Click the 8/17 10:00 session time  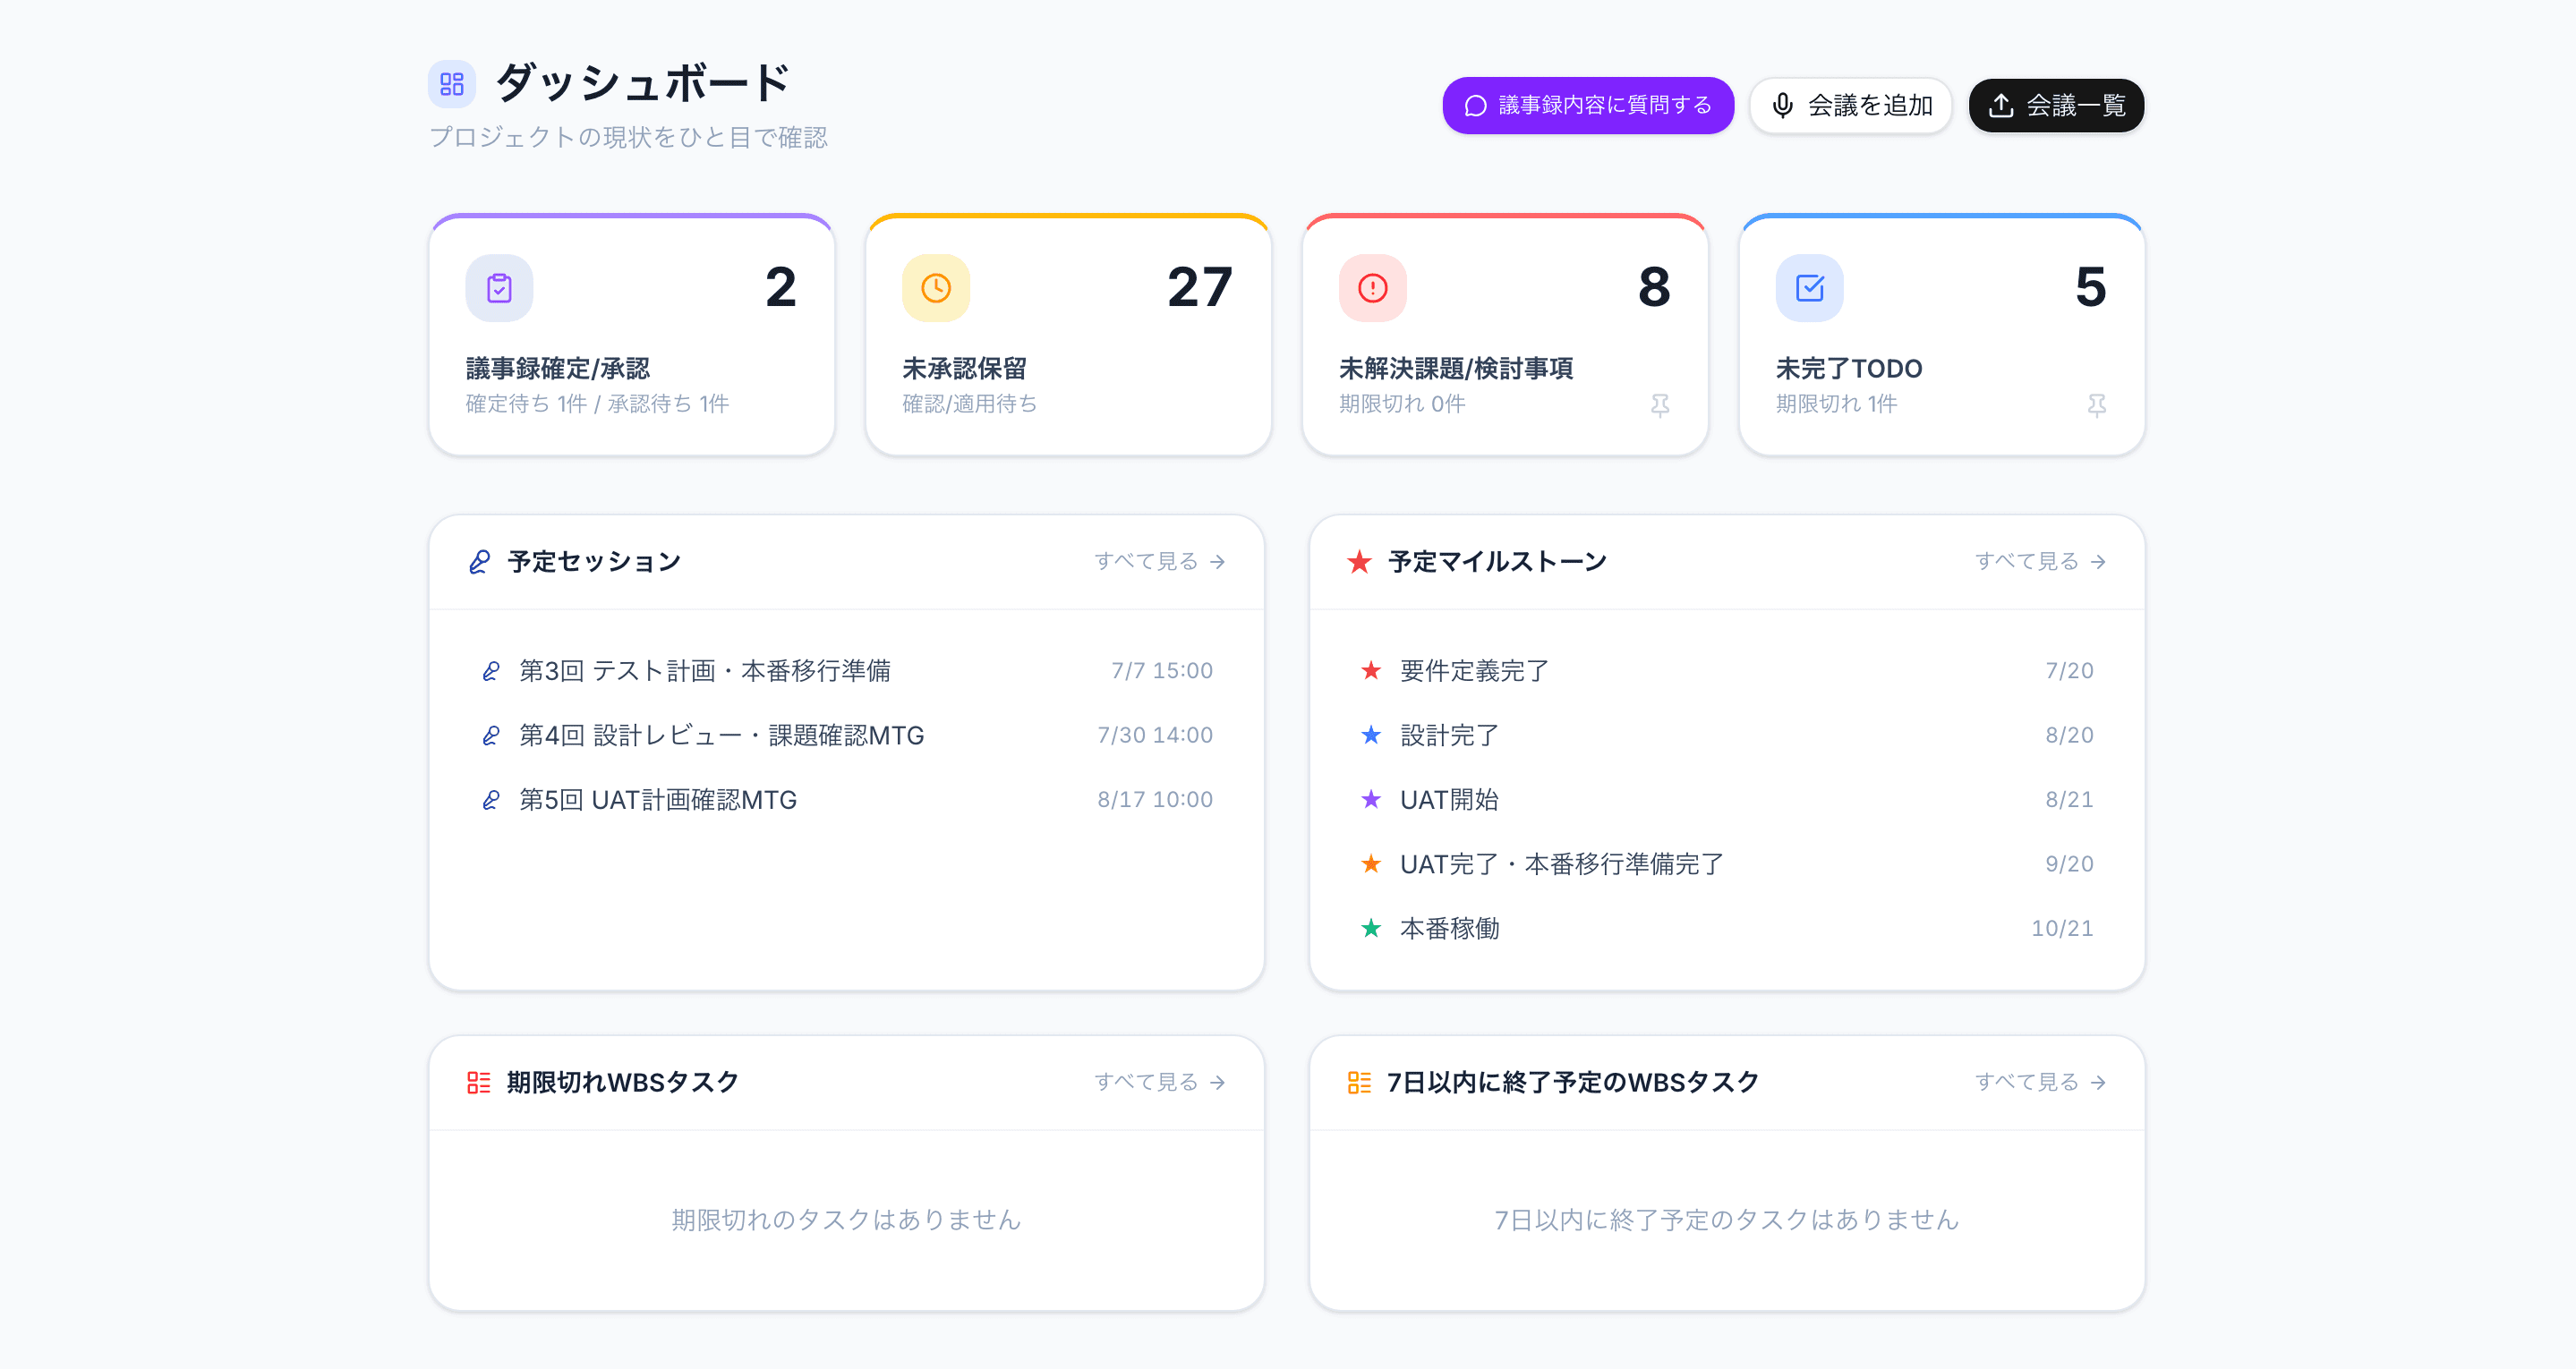1155,799
